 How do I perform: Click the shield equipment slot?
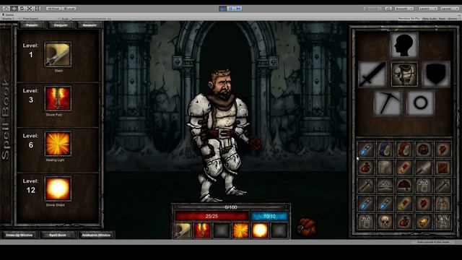click(x=436, y=74)
